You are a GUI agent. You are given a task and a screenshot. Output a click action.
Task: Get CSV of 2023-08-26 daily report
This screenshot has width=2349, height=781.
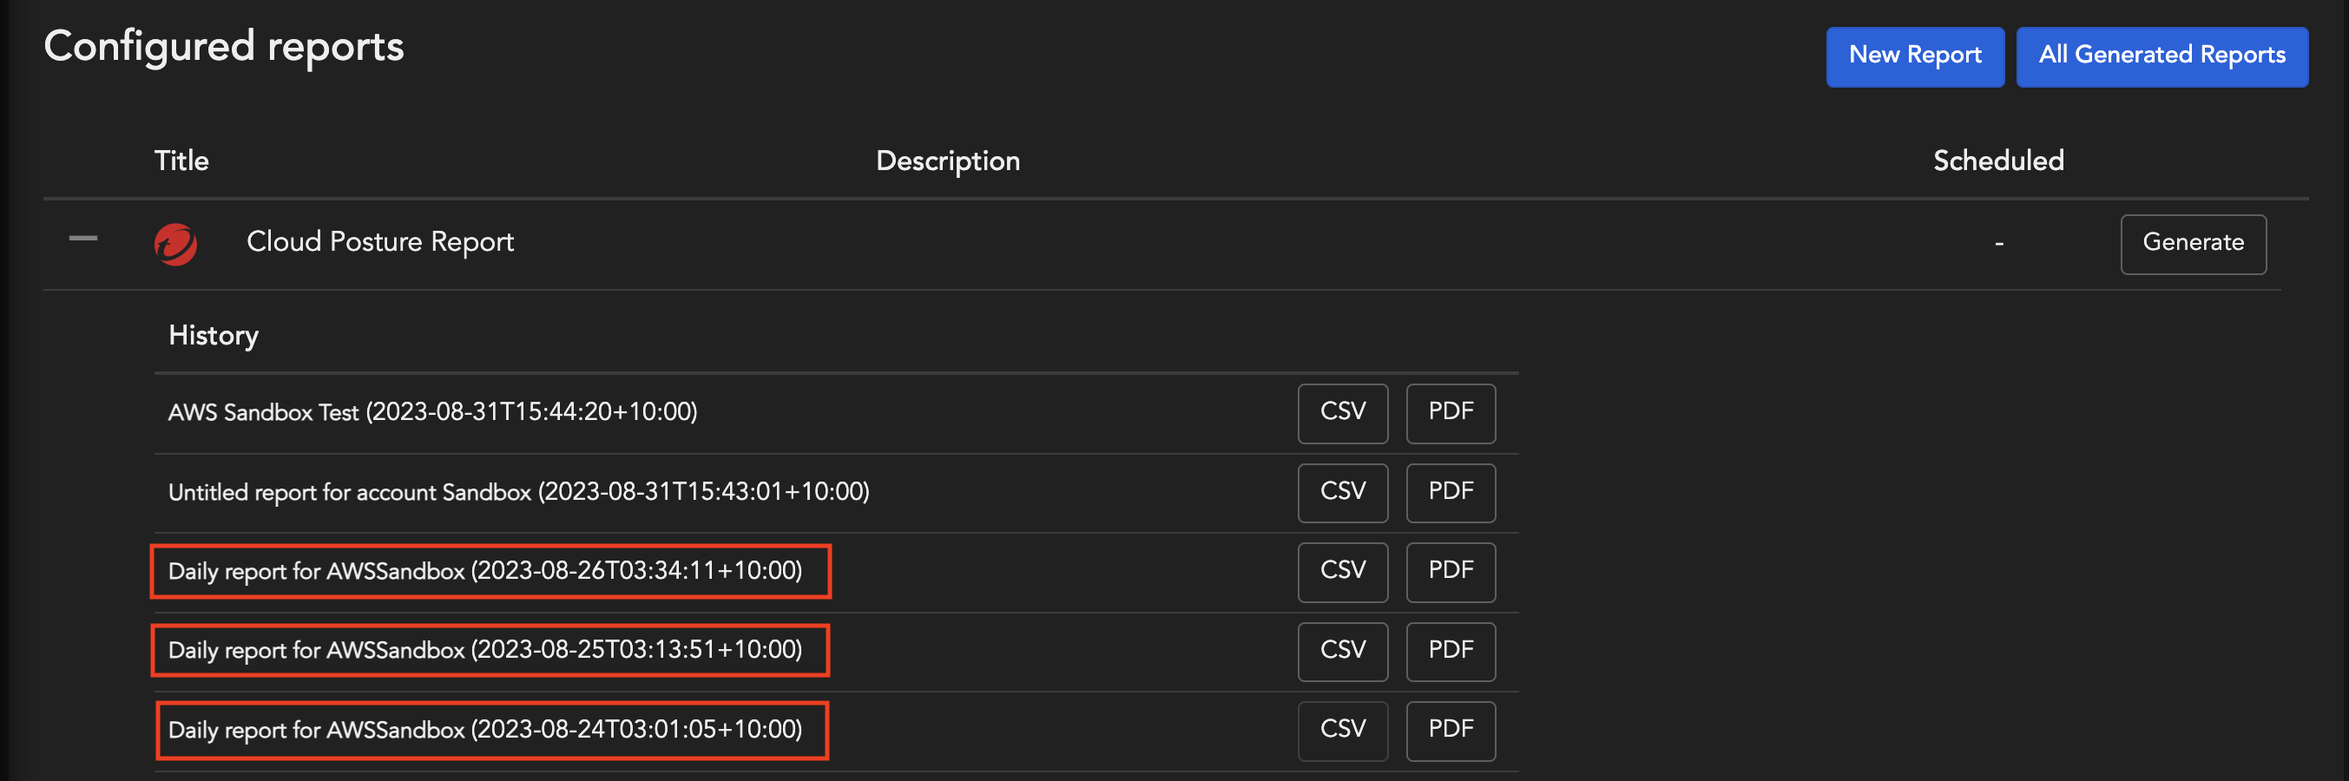point(1342,571)
